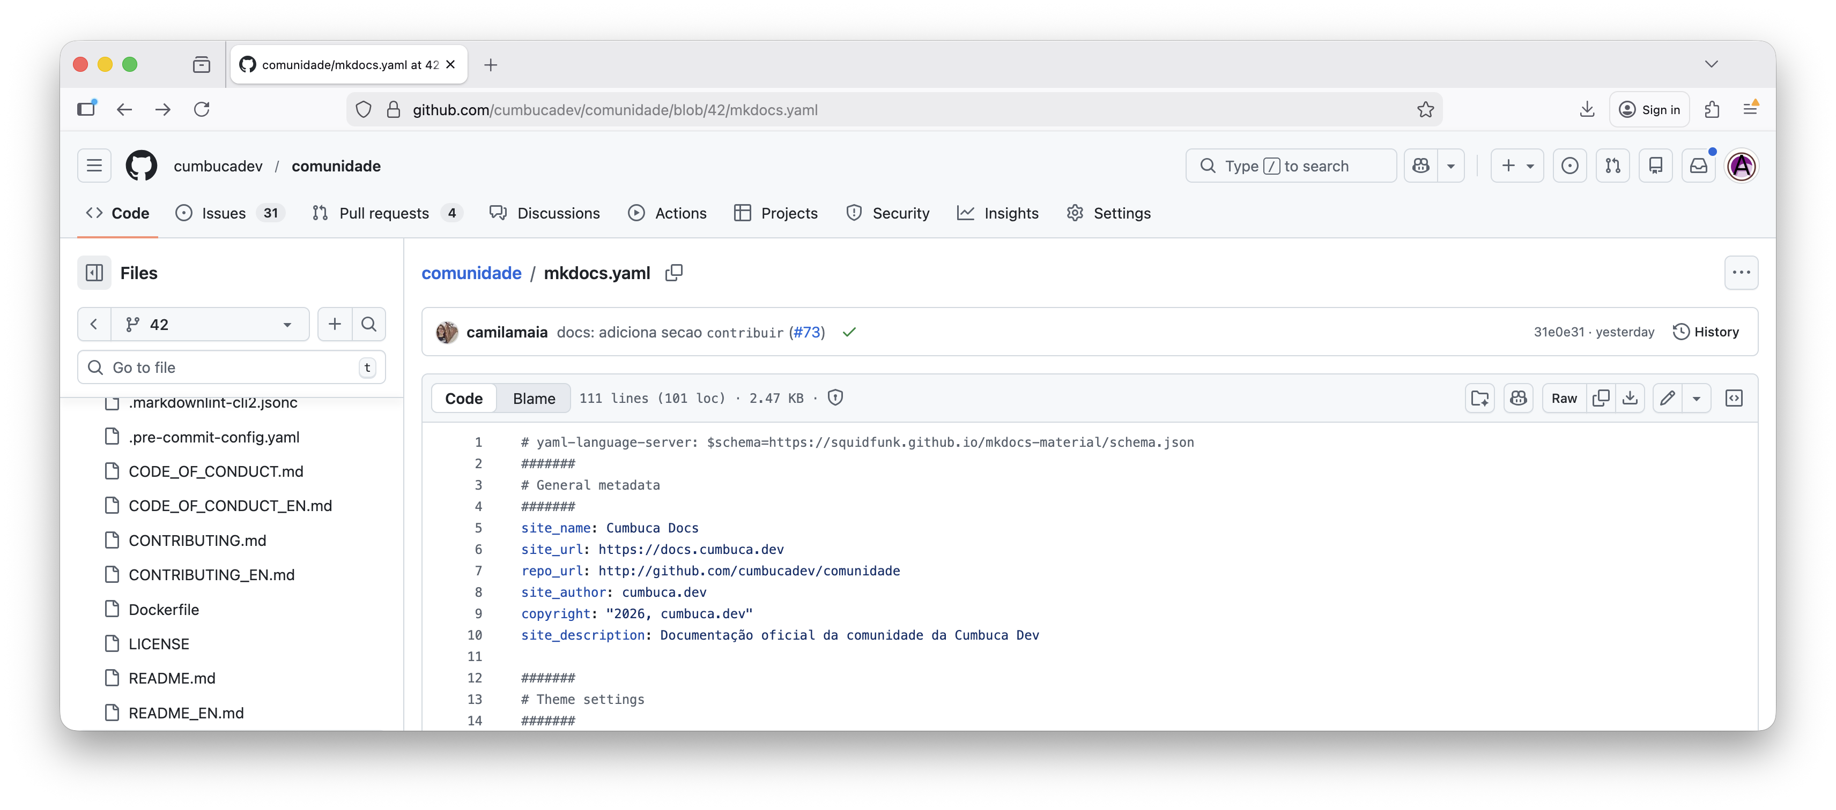
Task: Bookmark this page with the star icon
Action: coord(1425,109)
